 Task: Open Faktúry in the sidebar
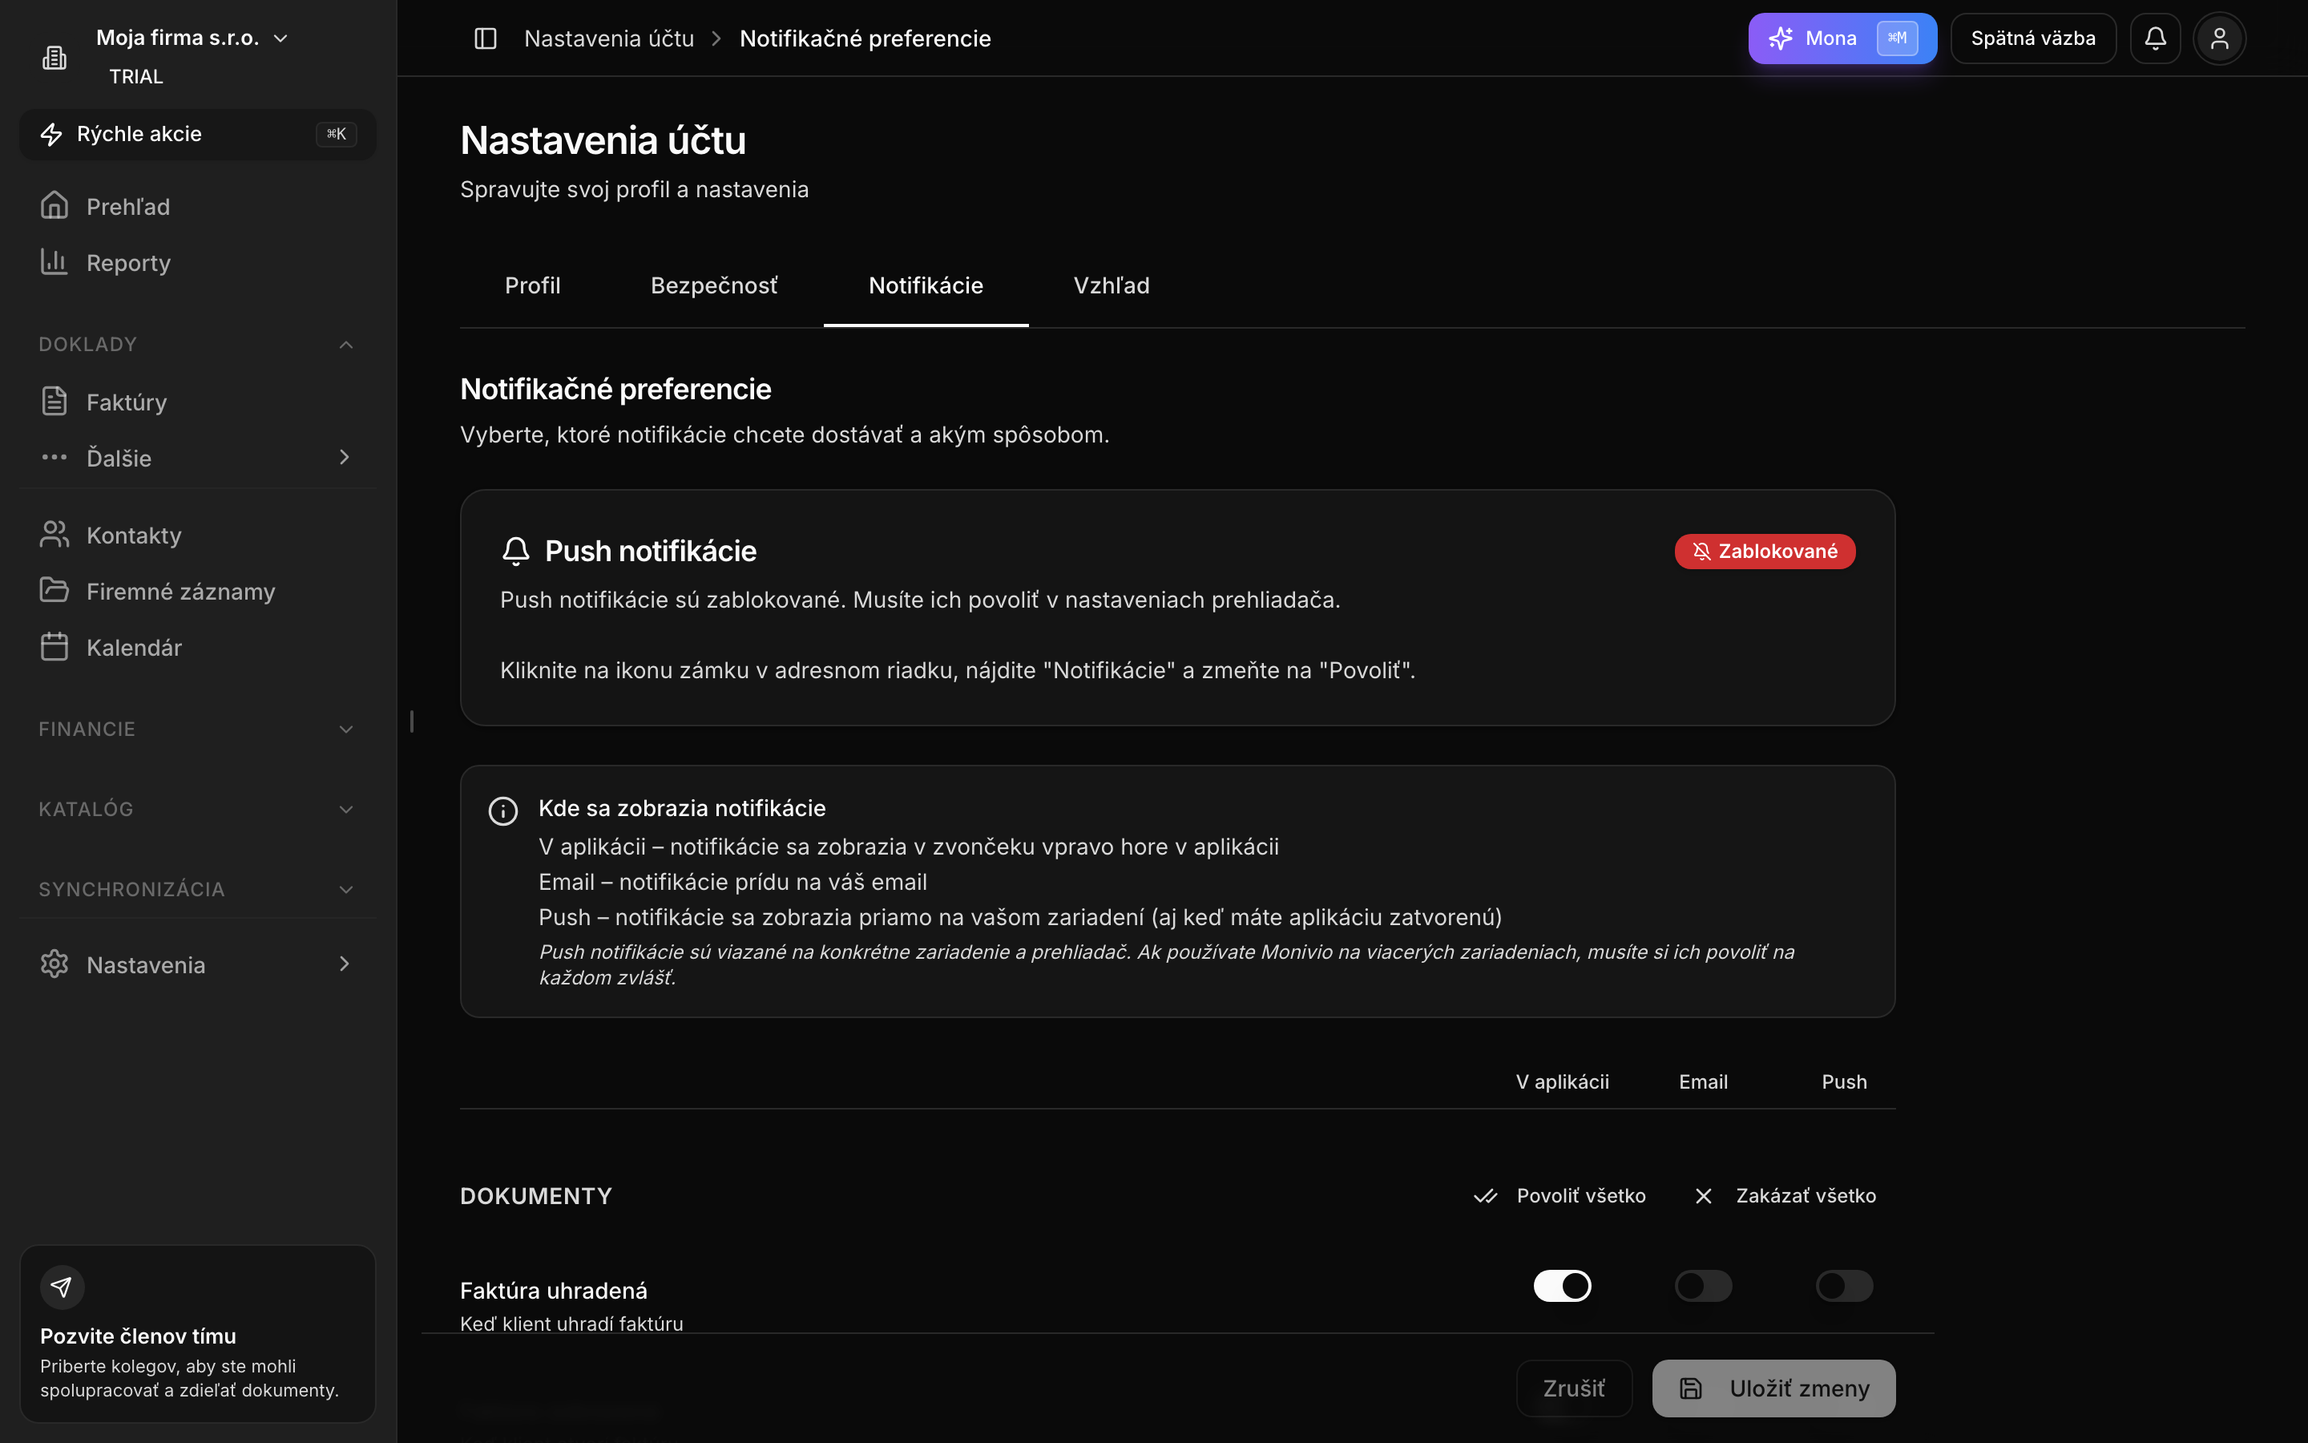point(197,402)
